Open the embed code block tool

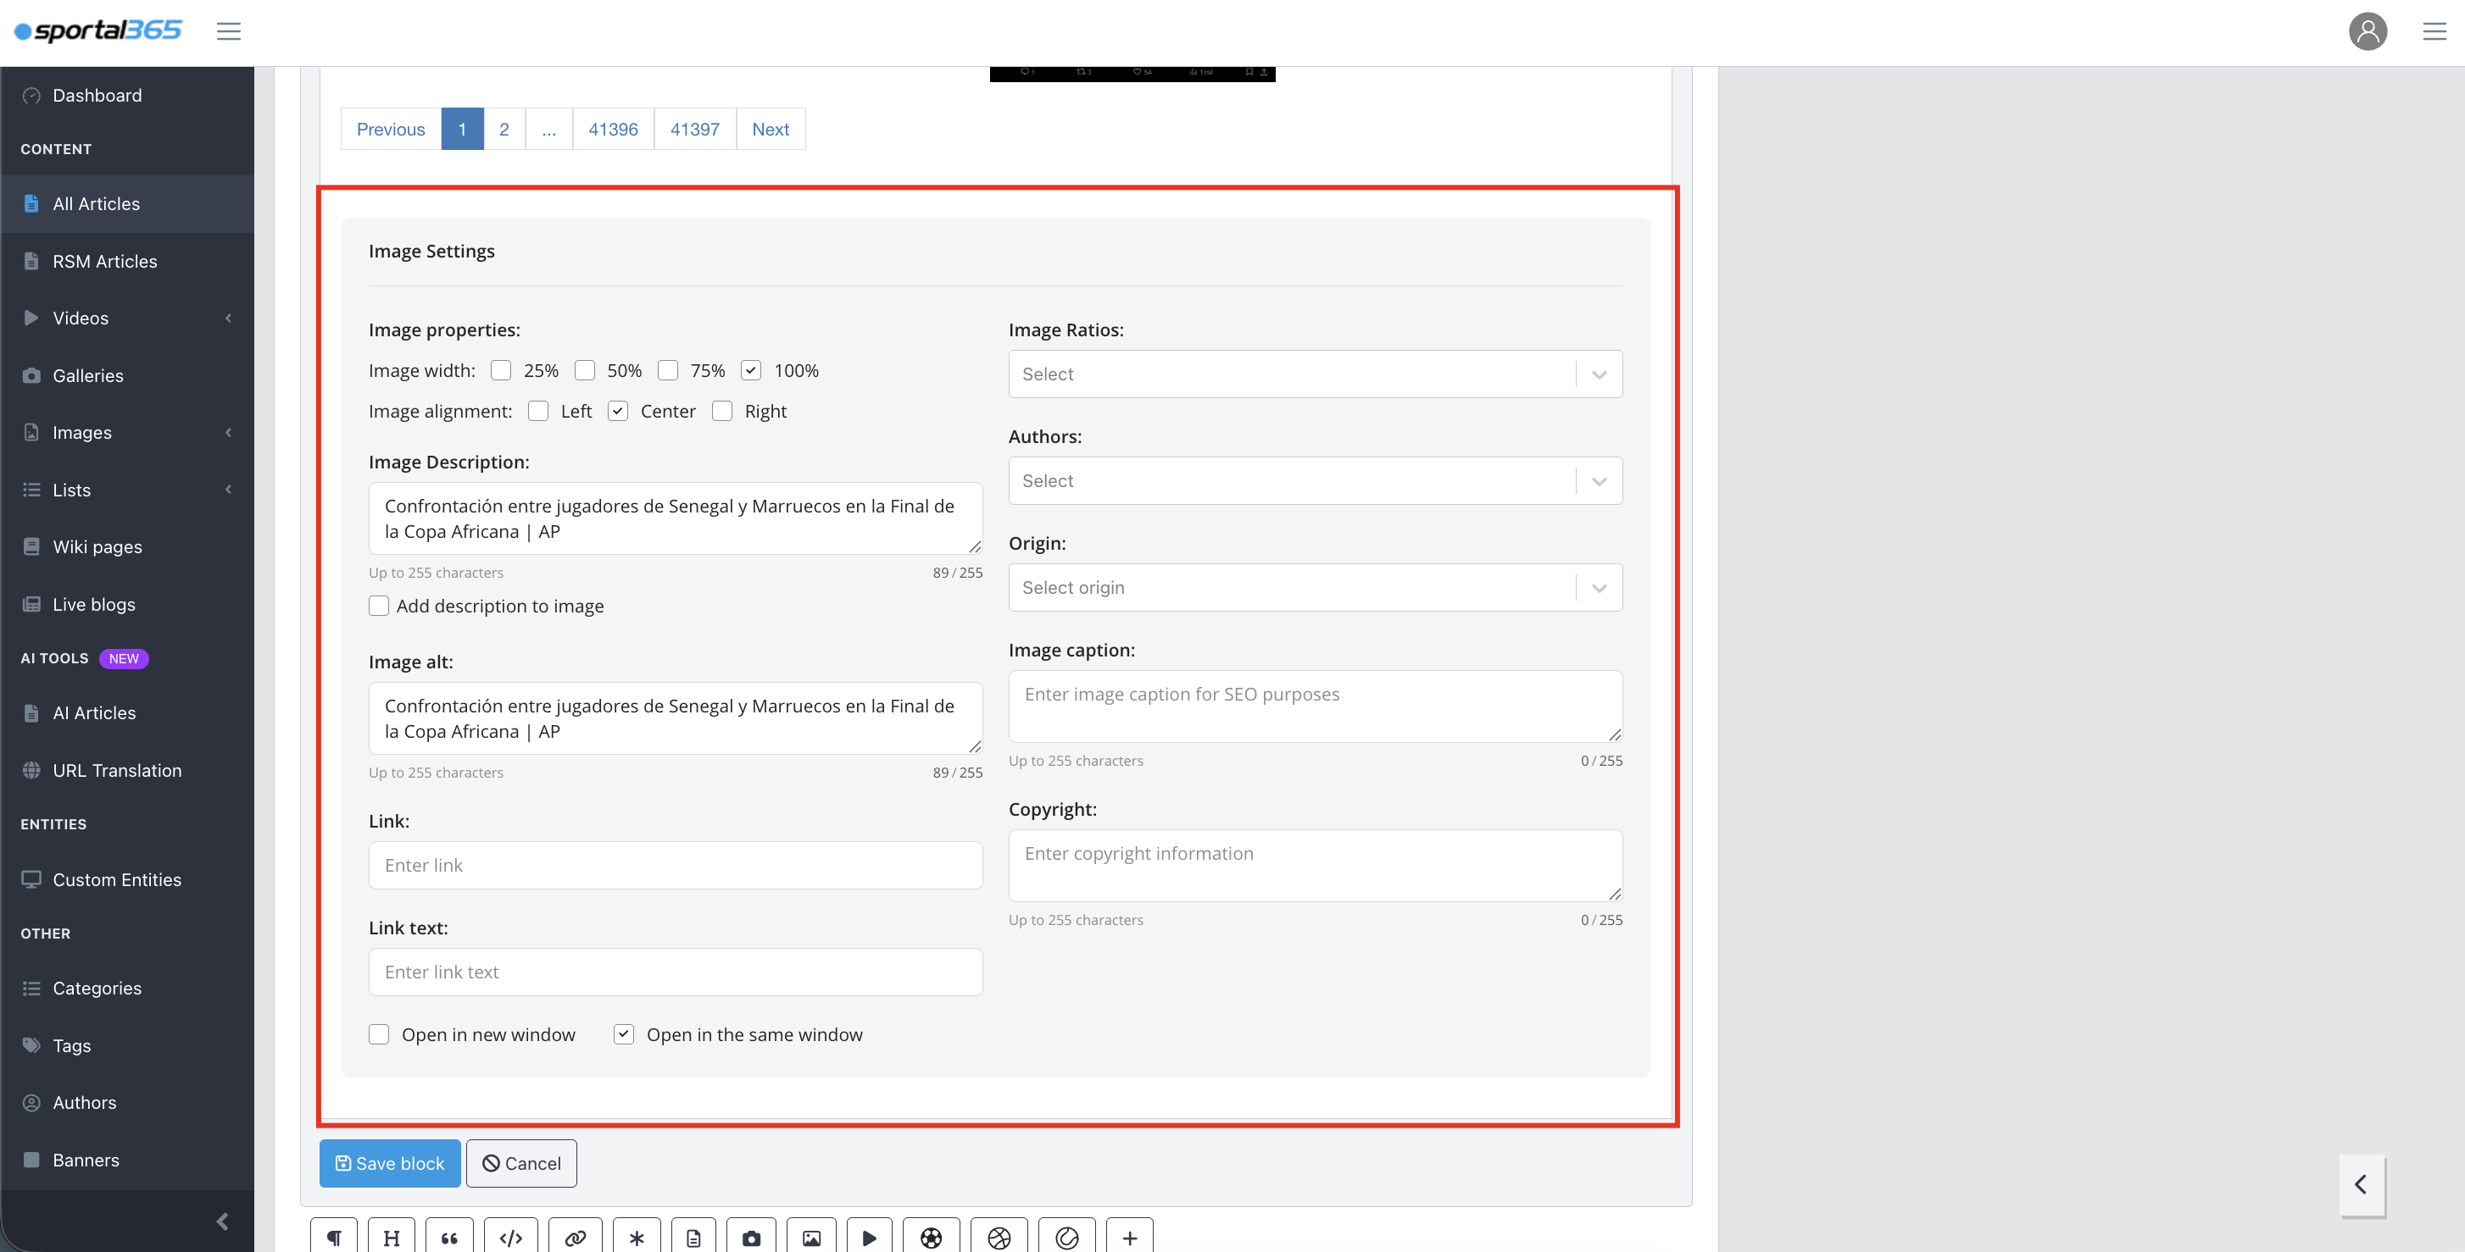coord(510,1236)
